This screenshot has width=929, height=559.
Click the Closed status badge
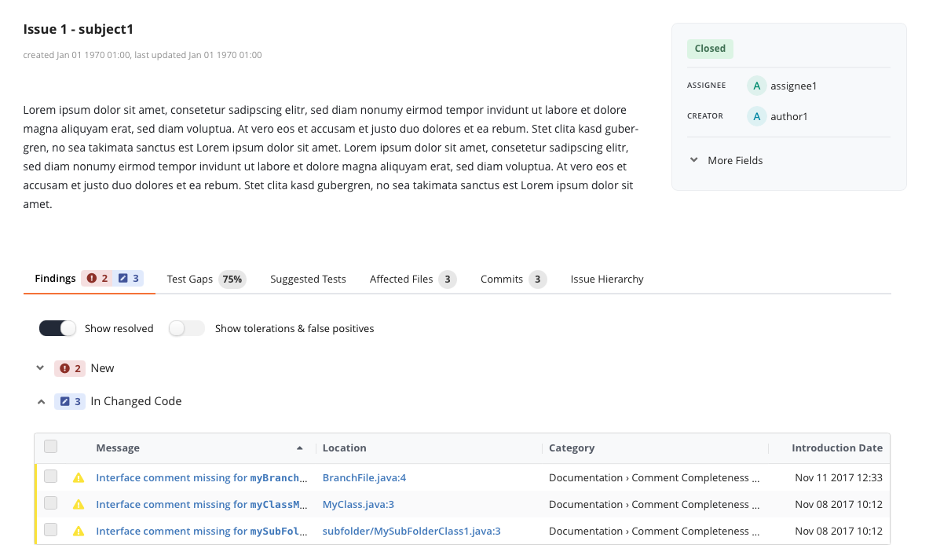[x=710, y=49]
